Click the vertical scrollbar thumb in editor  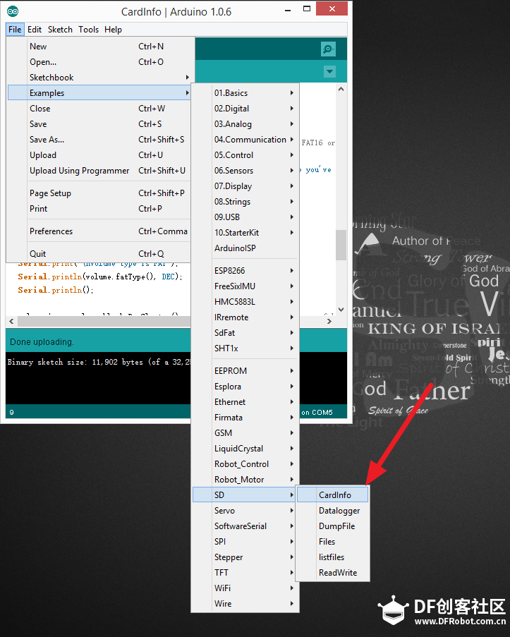pos(341,245)
